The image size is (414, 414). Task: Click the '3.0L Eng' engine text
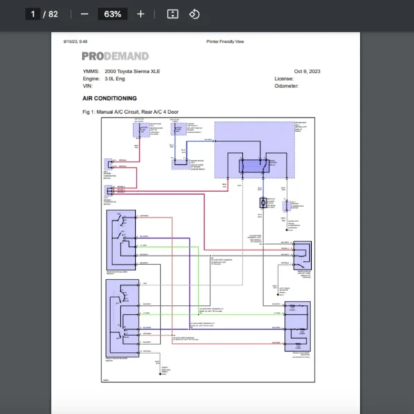(x=116, y=79)
